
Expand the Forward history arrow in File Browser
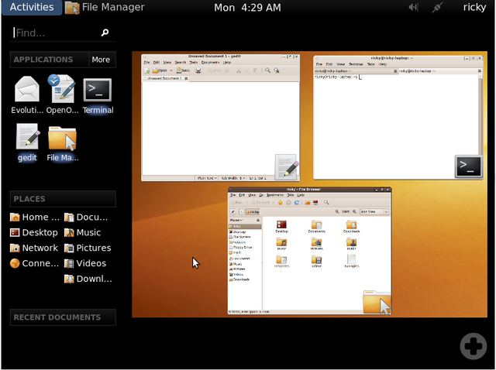[274, 203]
